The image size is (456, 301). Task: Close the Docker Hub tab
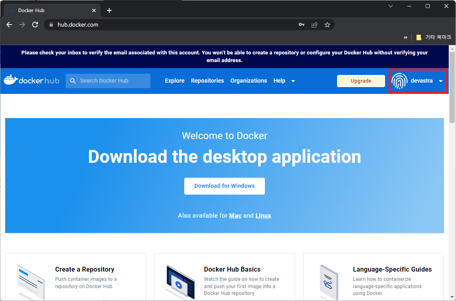pos(94,10)
